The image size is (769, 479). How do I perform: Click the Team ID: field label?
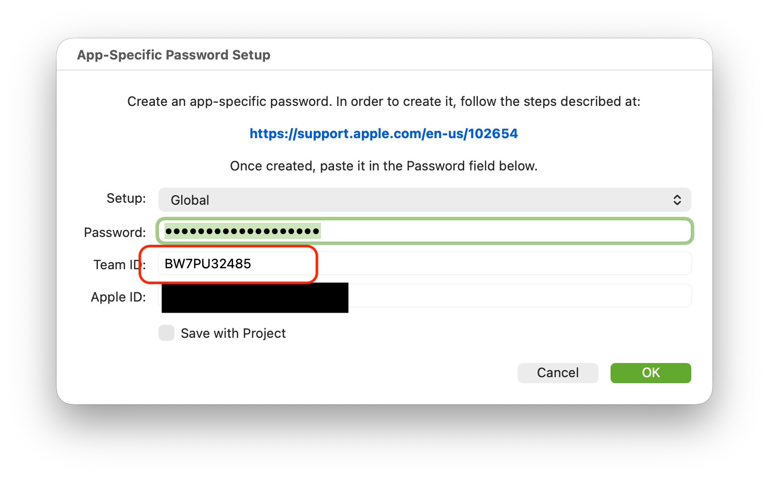pyautogui.click(x=119, y=265)
